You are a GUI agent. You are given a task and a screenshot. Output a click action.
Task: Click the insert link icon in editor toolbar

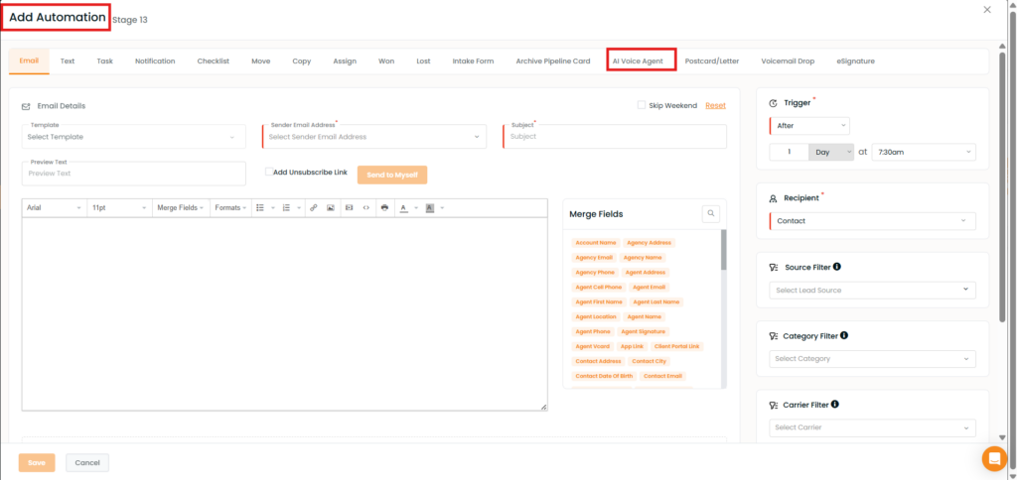[x=314, y=207]
